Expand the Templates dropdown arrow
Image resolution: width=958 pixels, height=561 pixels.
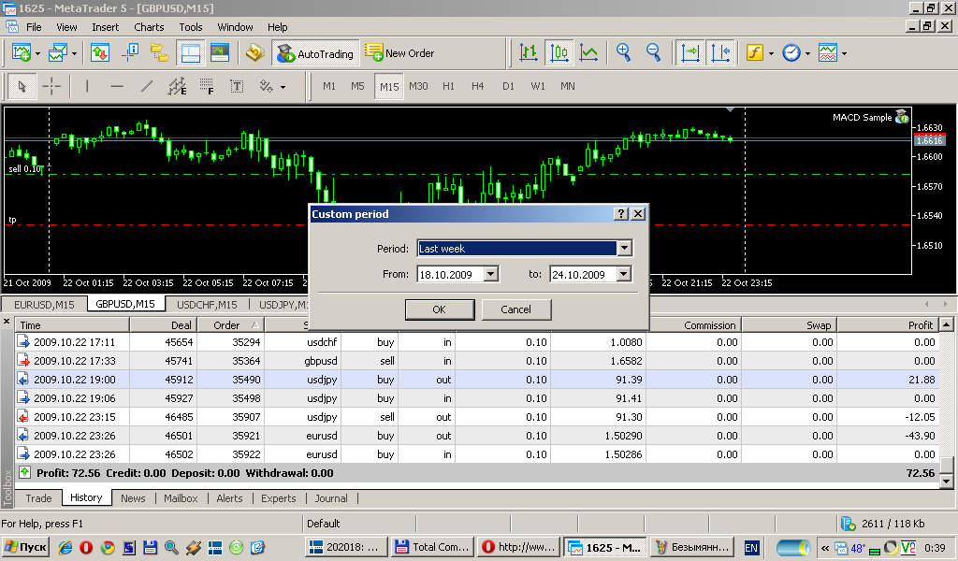click(x=845, y=53)
